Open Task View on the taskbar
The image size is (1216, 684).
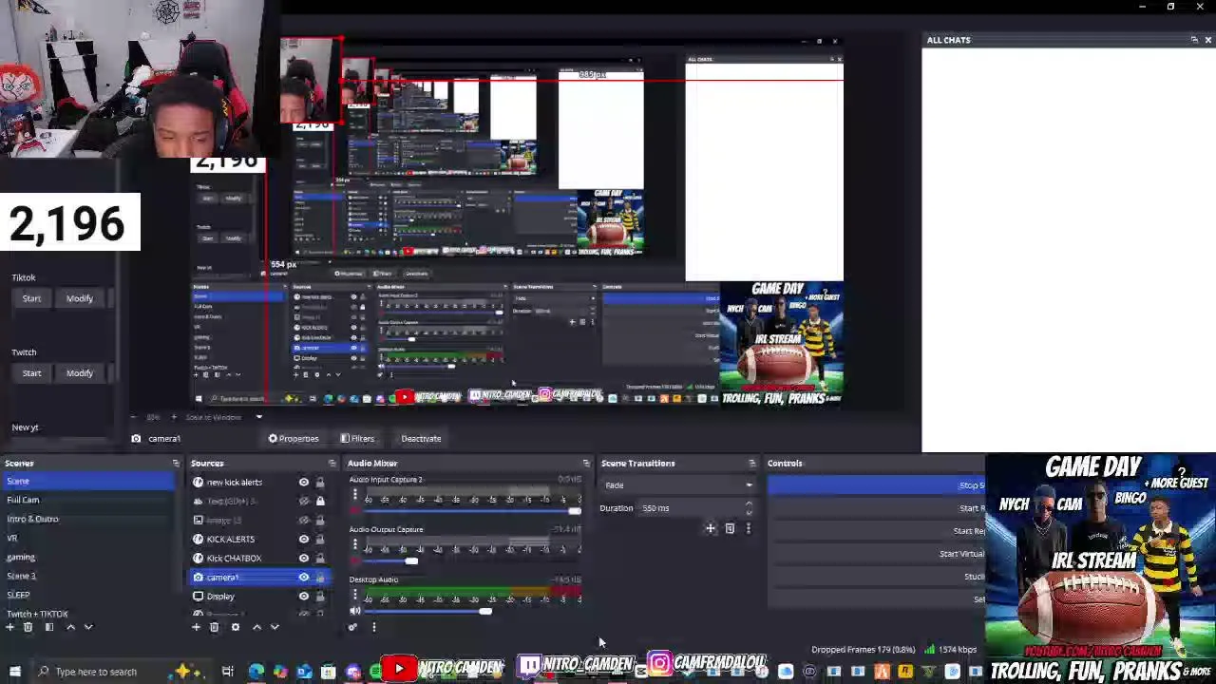(228, 672)
